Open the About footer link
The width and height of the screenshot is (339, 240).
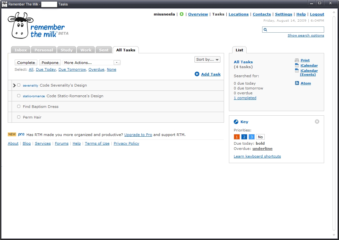point(13,143)
